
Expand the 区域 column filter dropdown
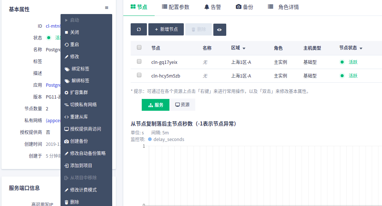coord(244,48)
